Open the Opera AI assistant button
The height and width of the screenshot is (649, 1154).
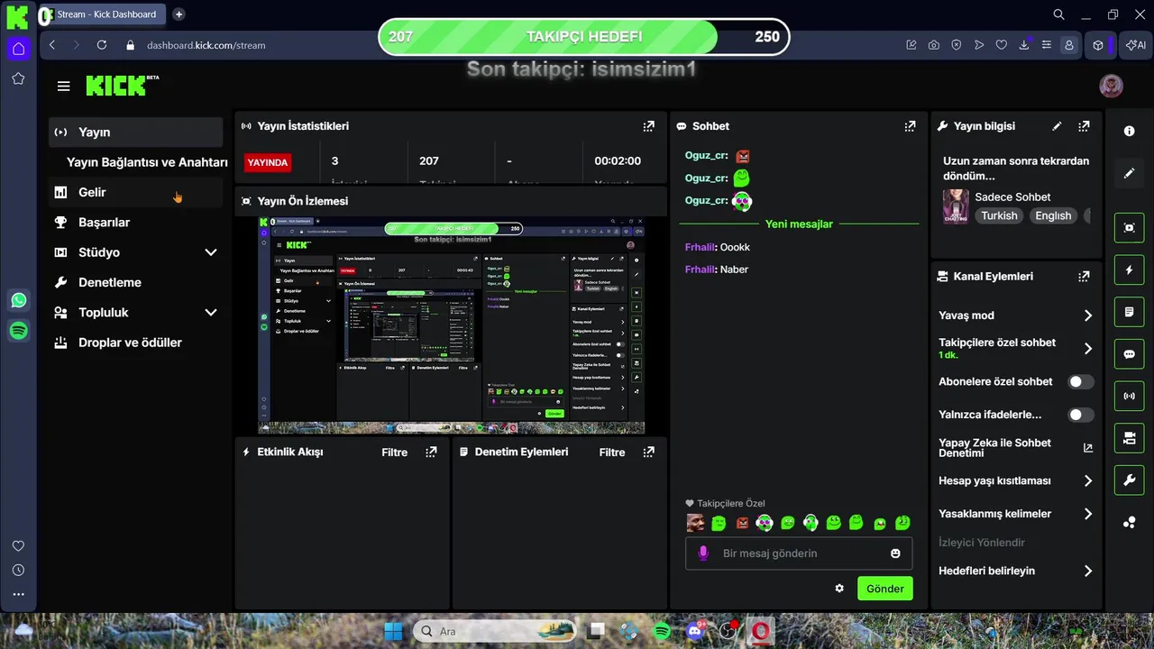tap(1136, 45)
